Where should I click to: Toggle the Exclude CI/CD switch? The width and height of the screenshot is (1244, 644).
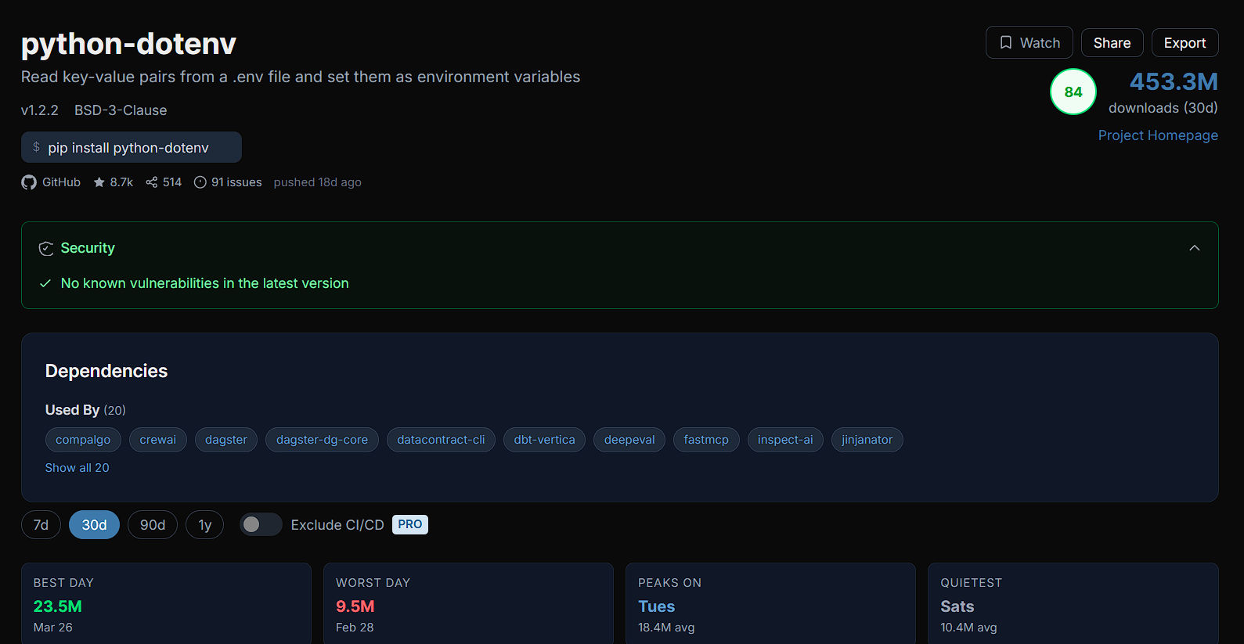pyautogui.click(x=261, y=524)
